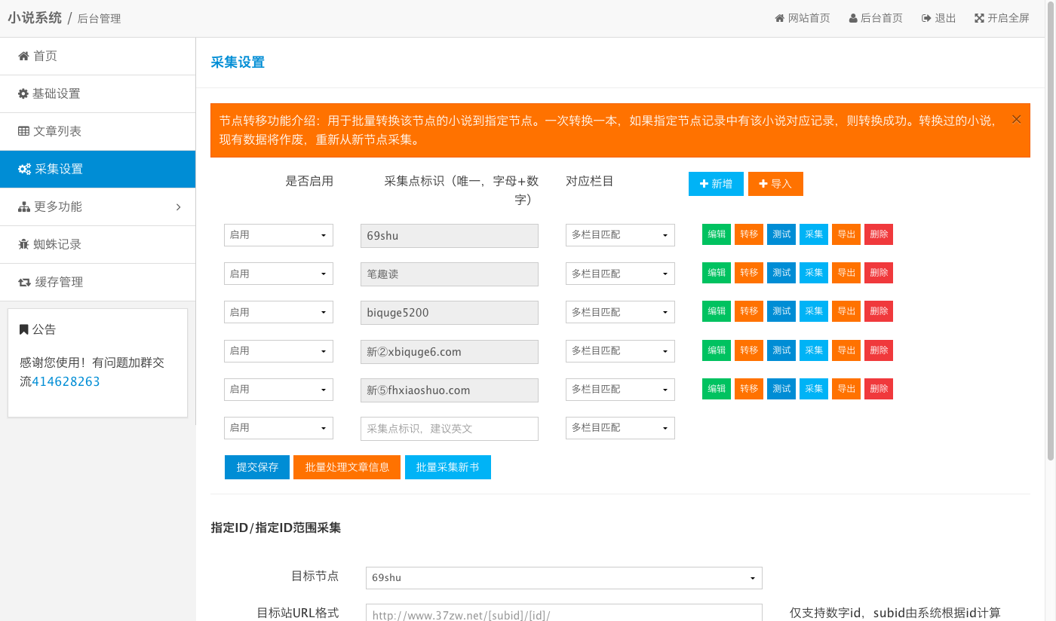
Task: Expand the 更多功能 sidebar menu chevron
Action: coord(178,206)
